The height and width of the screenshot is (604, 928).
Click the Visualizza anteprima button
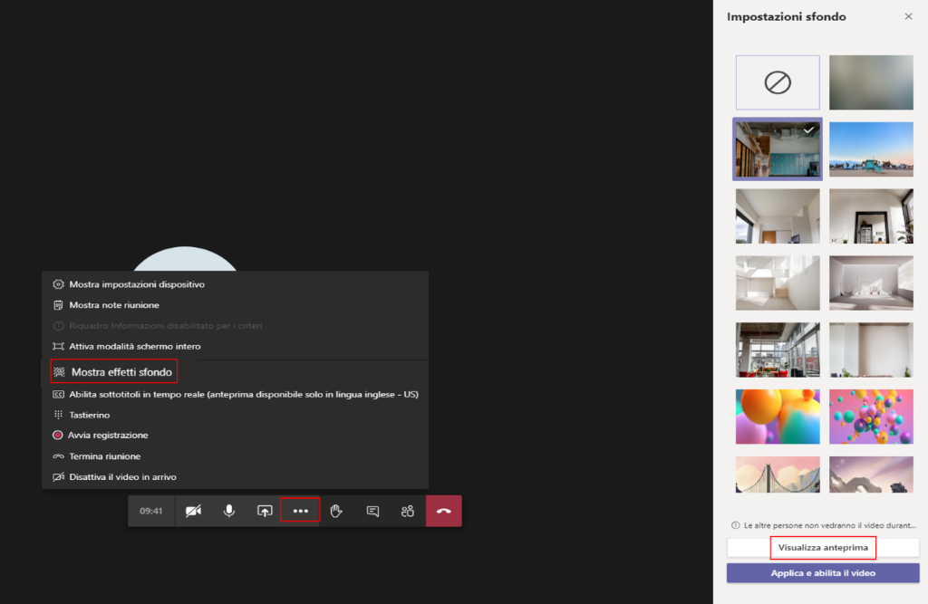[x=823, y=547]
